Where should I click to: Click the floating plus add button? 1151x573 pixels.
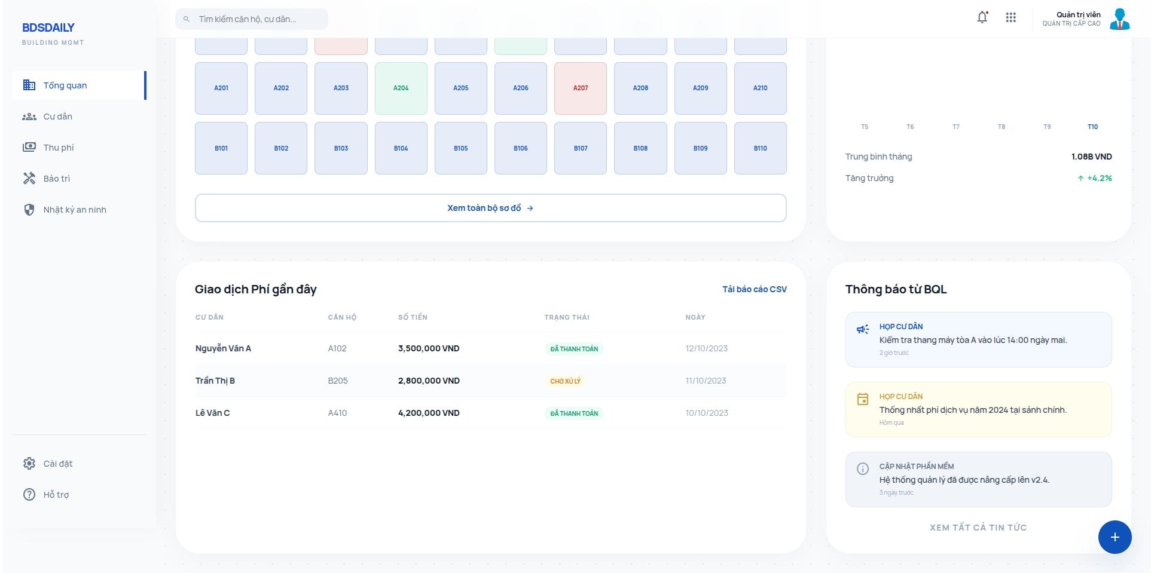1115,537
